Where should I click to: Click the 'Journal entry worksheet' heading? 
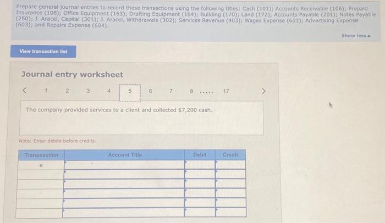[72, 74]
